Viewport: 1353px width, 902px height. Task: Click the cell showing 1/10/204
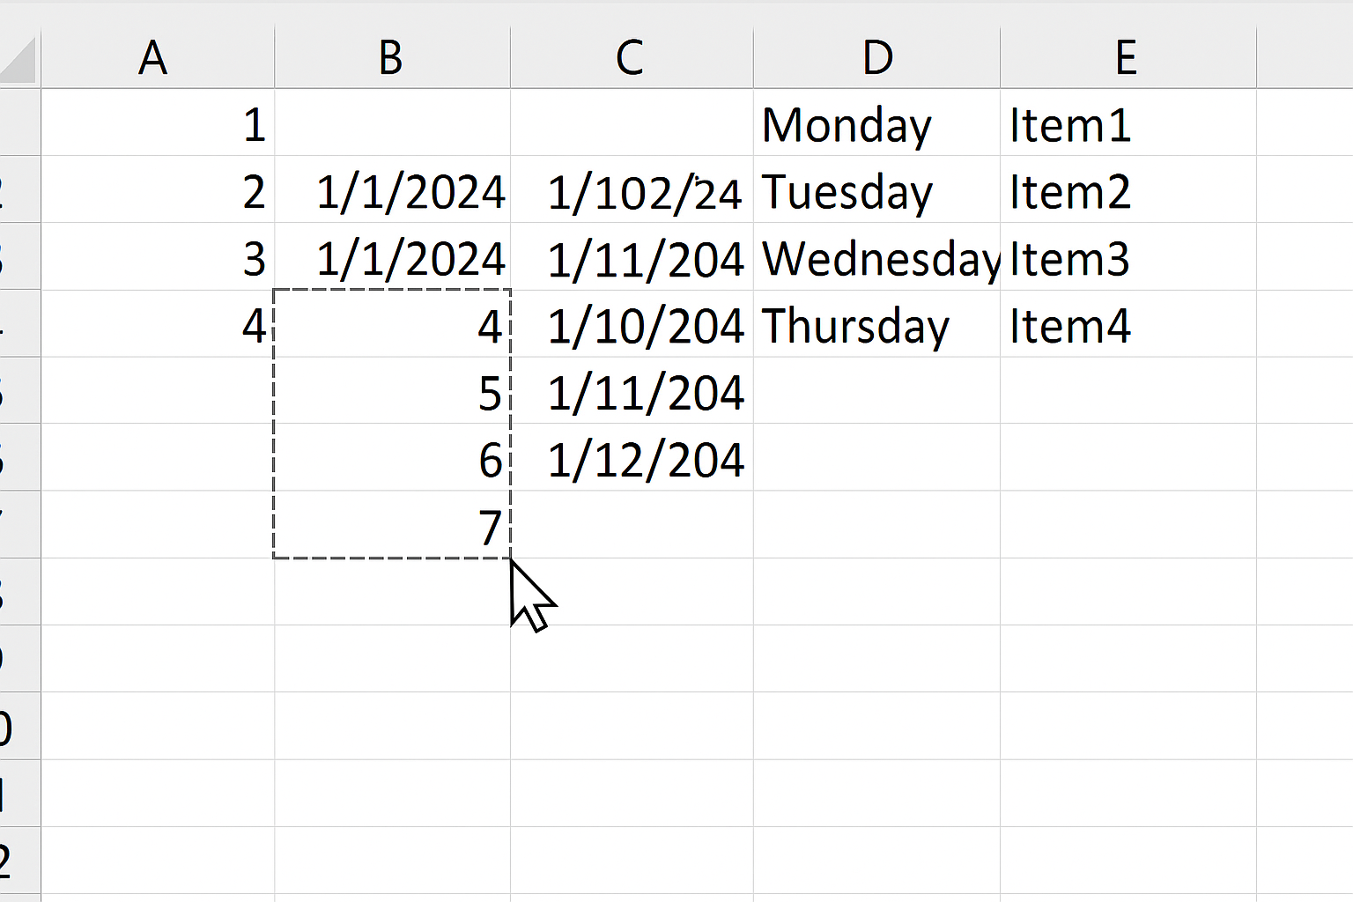632,323
